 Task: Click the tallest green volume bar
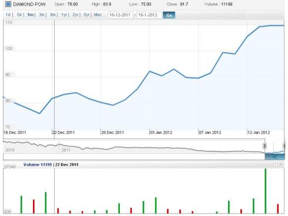(x=266, y=191)
